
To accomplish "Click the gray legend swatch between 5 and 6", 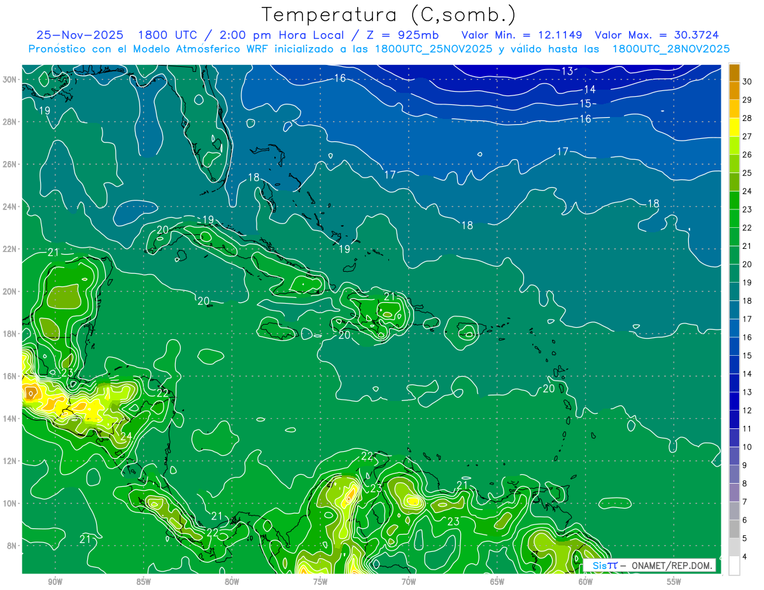I will [x=734, y=530].
